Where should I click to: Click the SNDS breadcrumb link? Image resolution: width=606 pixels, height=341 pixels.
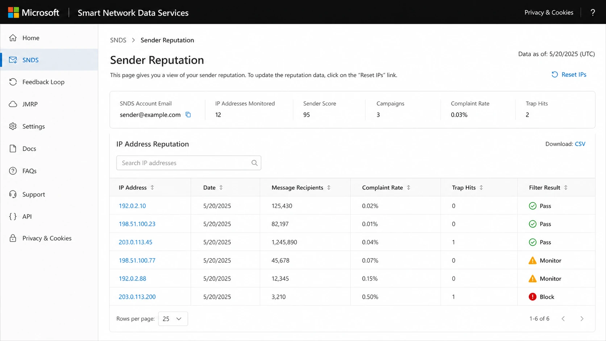point(118,40)
